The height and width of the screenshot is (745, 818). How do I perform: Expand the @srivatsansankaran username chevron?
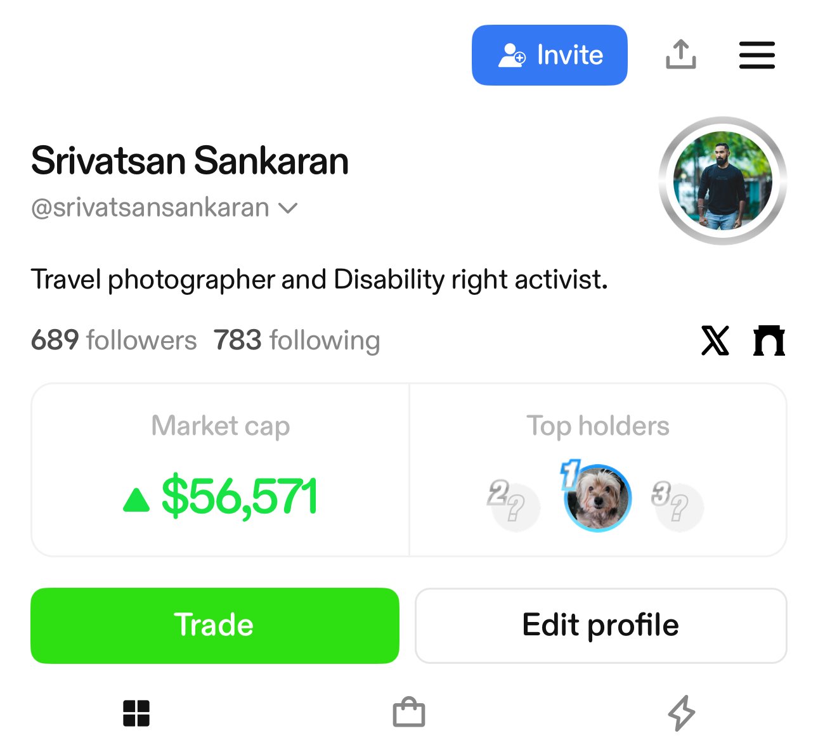coord(289,208)
